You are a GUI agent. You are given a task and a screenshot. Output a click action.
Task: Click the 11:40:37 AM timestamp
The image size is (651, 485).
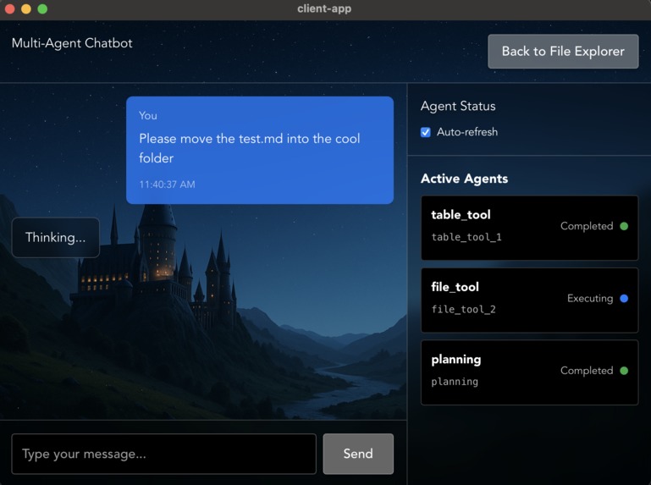pyautogui.click(x=167, y=185)
